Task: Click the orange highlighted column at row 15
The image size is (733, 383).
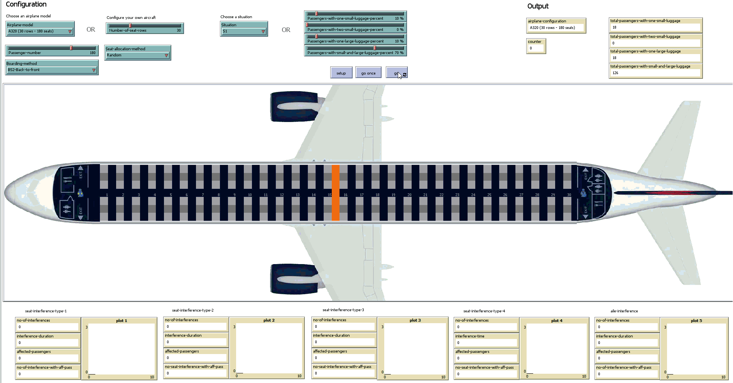Action: tap(335, 193)
